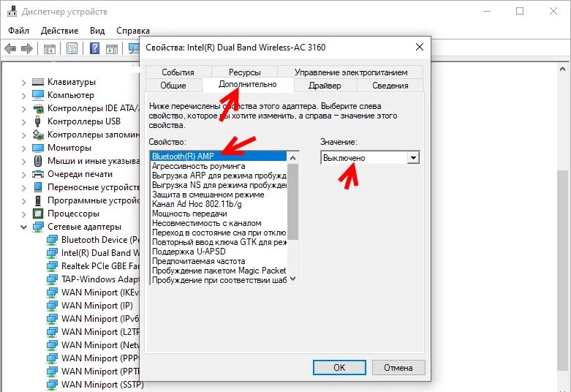Switch to the Сведения tab

390,86
